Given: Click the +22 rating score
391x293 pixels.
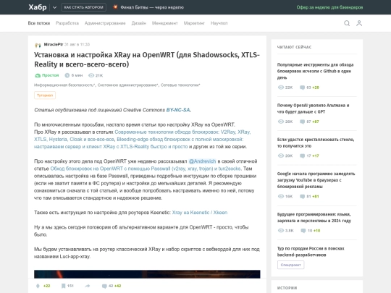Looking at the screenshot, I should click(46, 286).
